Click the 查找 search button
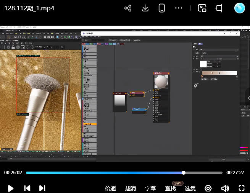 pos(170,188)
